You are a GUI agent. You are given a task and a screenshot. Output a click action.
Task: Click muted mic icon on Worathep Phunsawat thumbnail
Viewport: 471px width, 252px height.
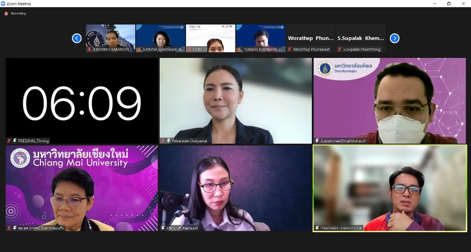pos(289,49)
